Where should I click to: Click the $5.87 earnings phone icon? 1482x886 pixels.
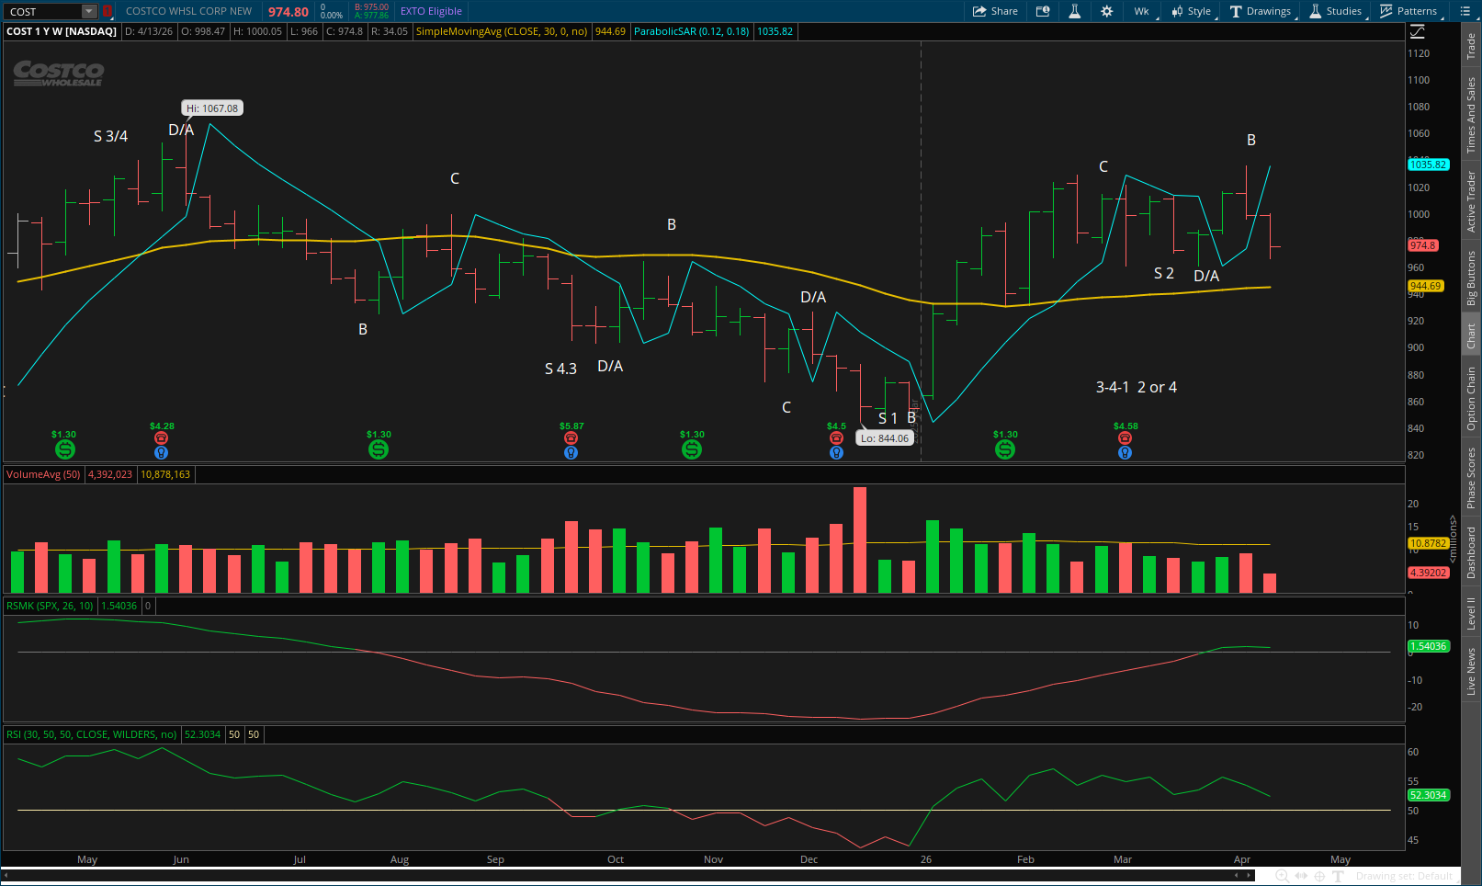coord(571,438)
